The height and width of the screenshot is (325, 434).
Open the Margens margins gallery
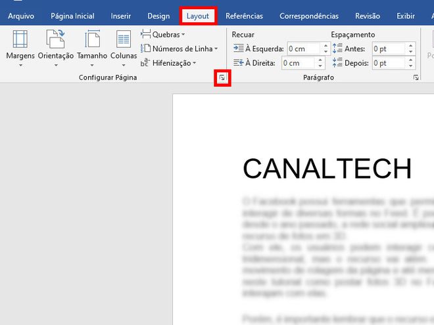point(20,49)
